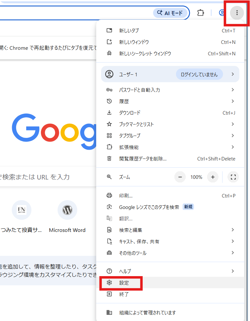Open the profile avatar icon in toolbar
Screen dimensions: 250x321
tap(222, 13)
